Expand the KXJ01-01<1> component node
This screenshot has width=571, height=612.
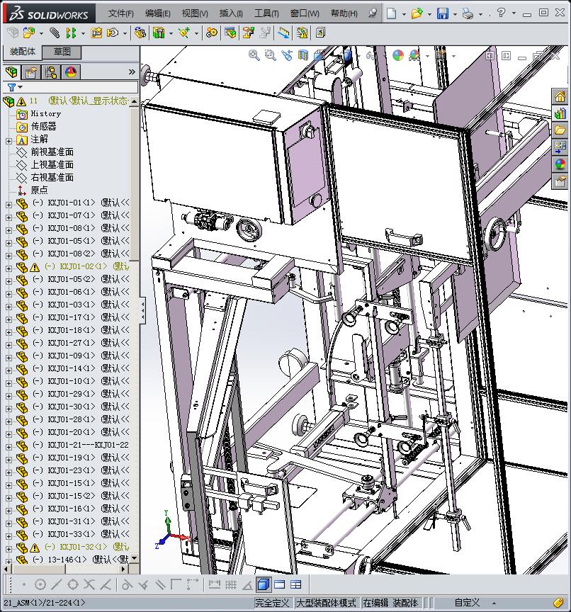pyautogui.click(x=9, y=204)
